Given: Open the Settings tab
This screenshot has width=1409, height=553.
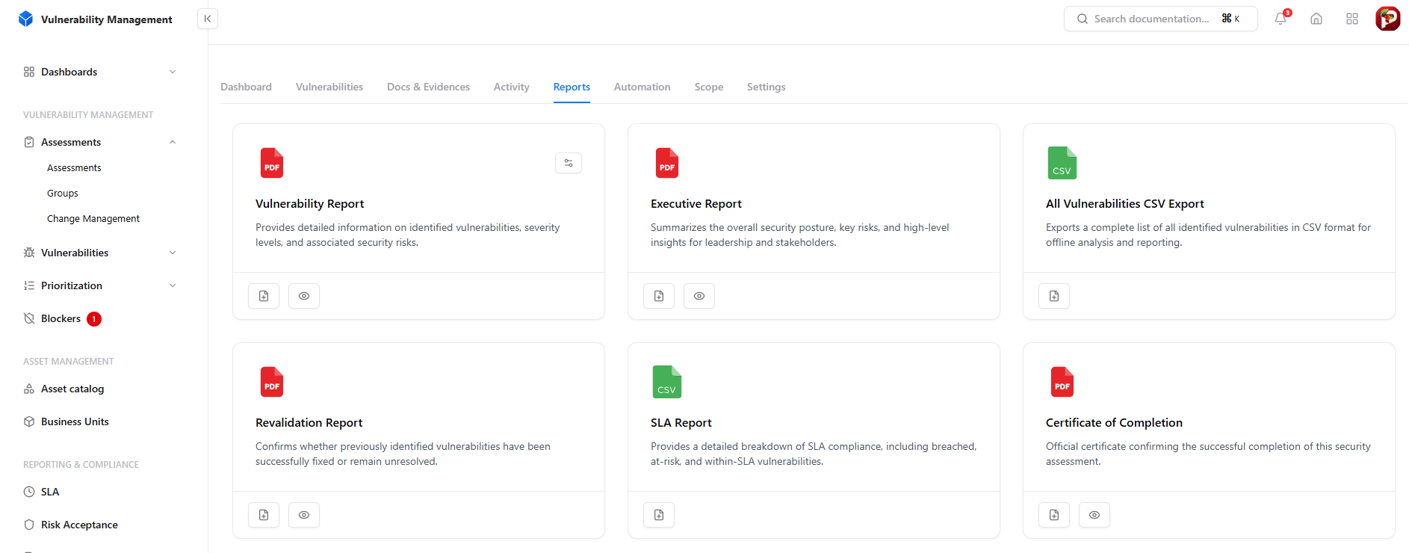Looking at the screenshot, I should pyautogui.click(x=766, y=87).
